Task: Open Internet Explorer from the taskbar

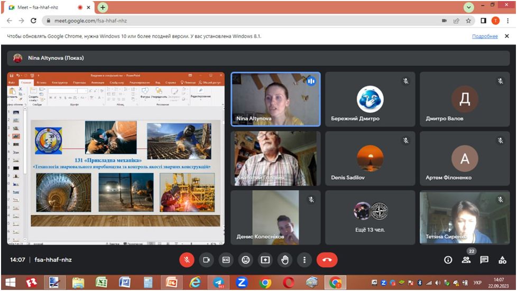Action: 195,283
